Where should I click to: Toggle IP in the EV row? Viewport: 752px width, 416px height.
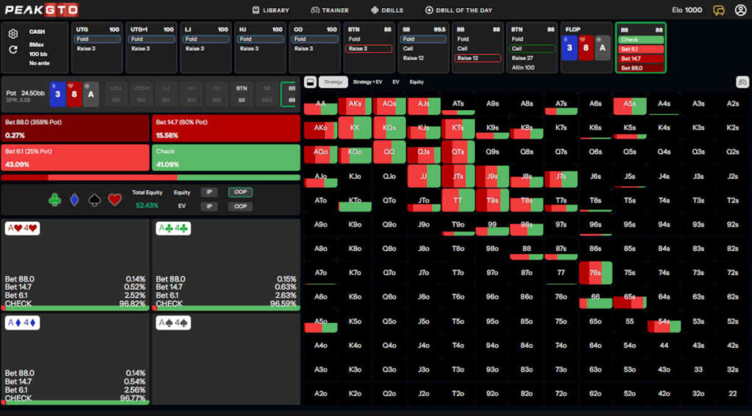pos(209,206)
